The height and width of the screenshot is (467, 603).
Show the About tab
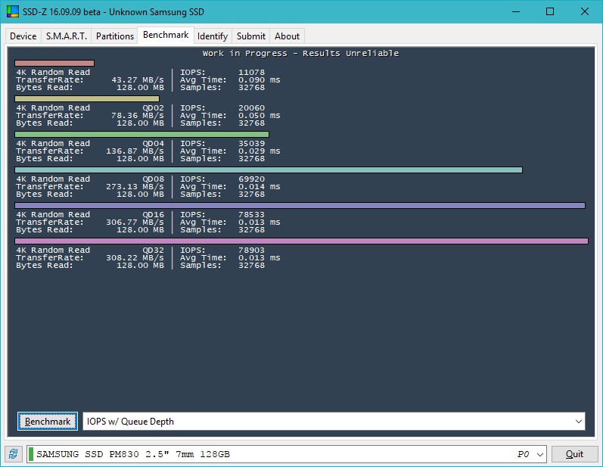287,36
